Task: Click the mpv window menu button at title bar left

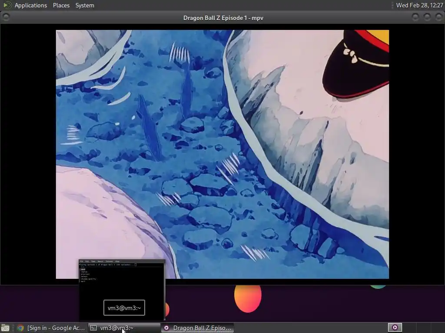Action: click(6, 17)
